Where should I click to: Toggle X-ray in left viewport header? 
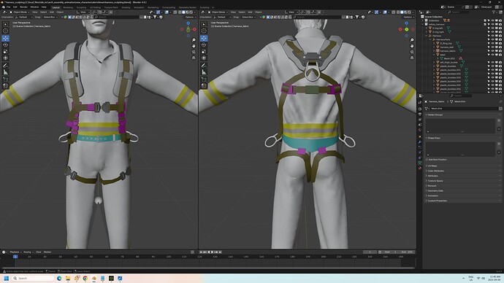175,12
